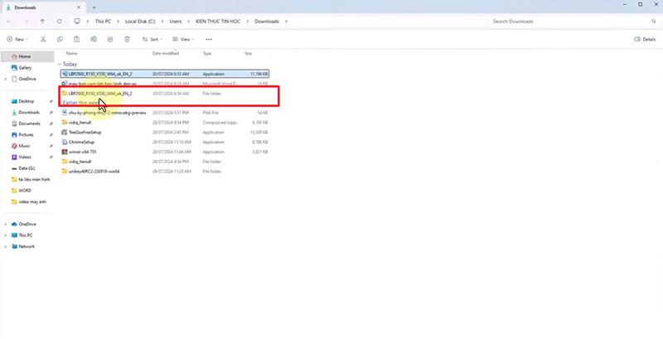The image size is (663, 339).
Task: Click the Paste icon in toolbar
Action: pyautogui.click(x=76, y=39)
